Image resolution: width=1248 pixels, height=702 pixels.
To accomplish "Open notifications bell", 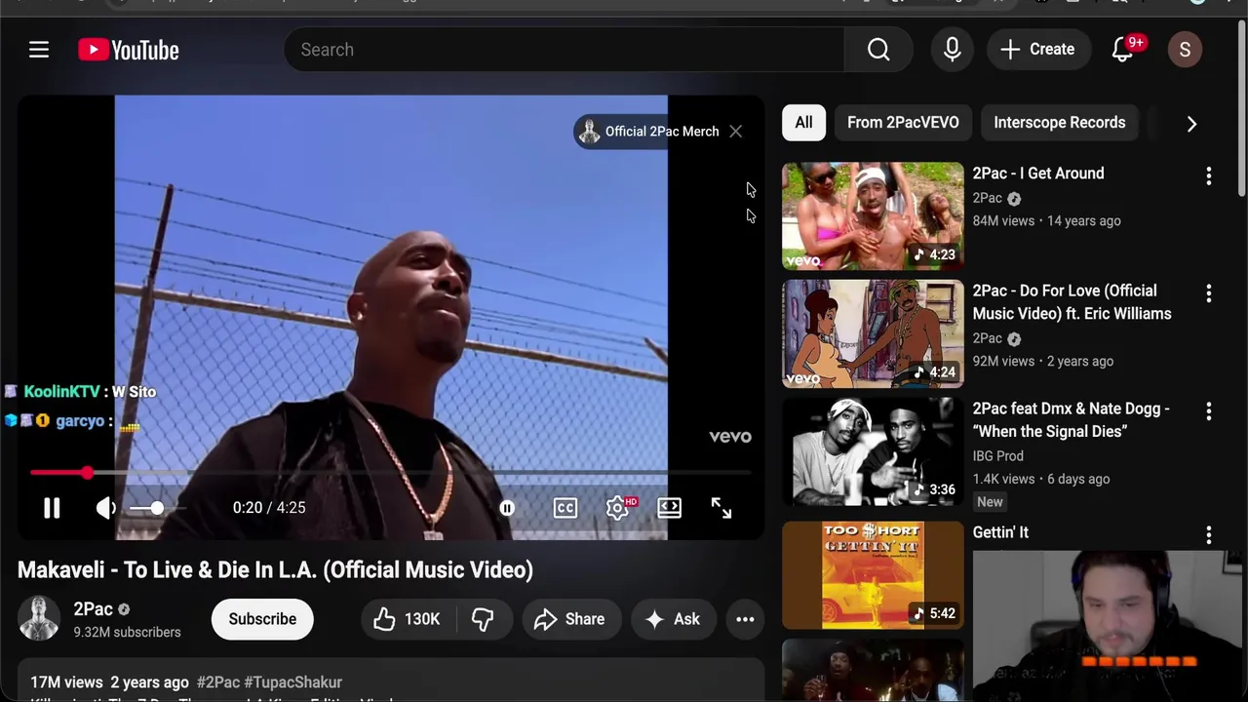I will point(1123,50).
